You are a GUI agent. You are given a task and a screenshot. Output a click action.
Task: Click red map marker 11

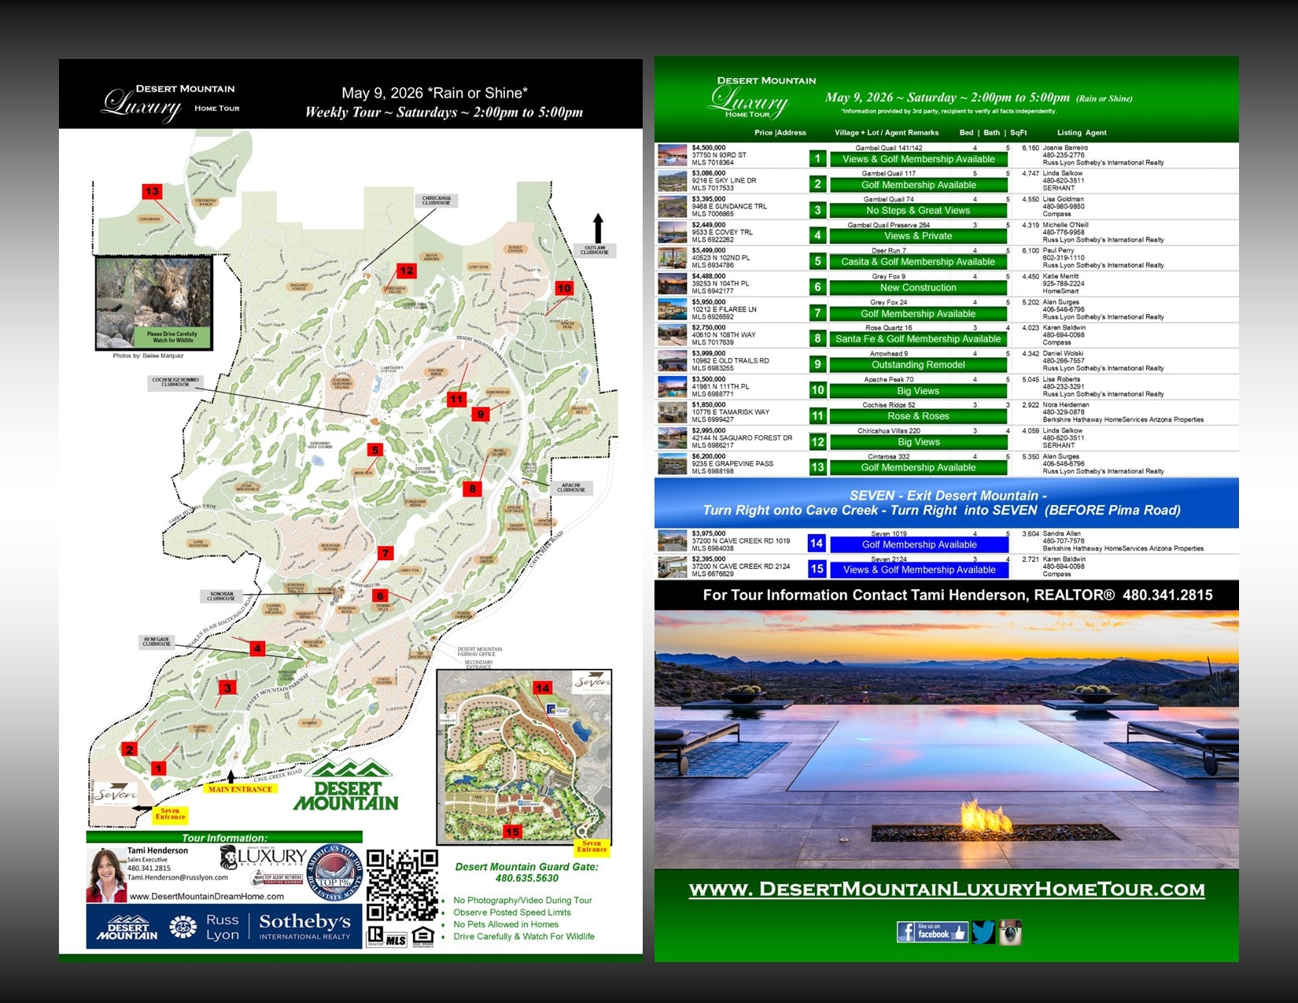coord(456,400)
